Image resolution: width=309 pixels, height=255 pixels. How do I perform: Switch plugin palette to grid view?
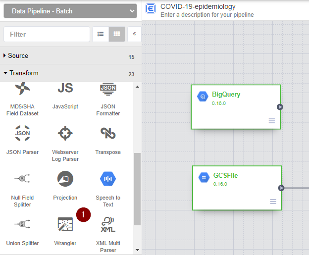tap(117, 34)
